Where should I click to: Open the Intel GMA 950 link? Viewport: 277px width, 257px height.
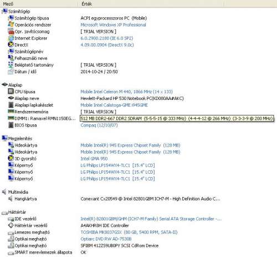(x=94, y=159)
